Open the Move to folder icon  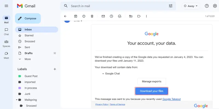(x=131, y=16)
